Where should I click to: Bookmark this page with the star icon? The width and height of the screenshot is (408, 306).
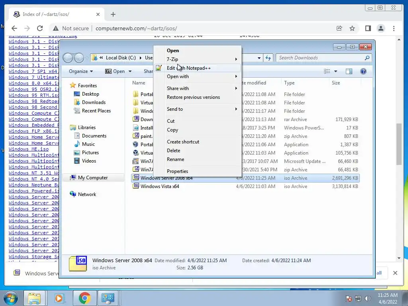click(x=352, y=28)
